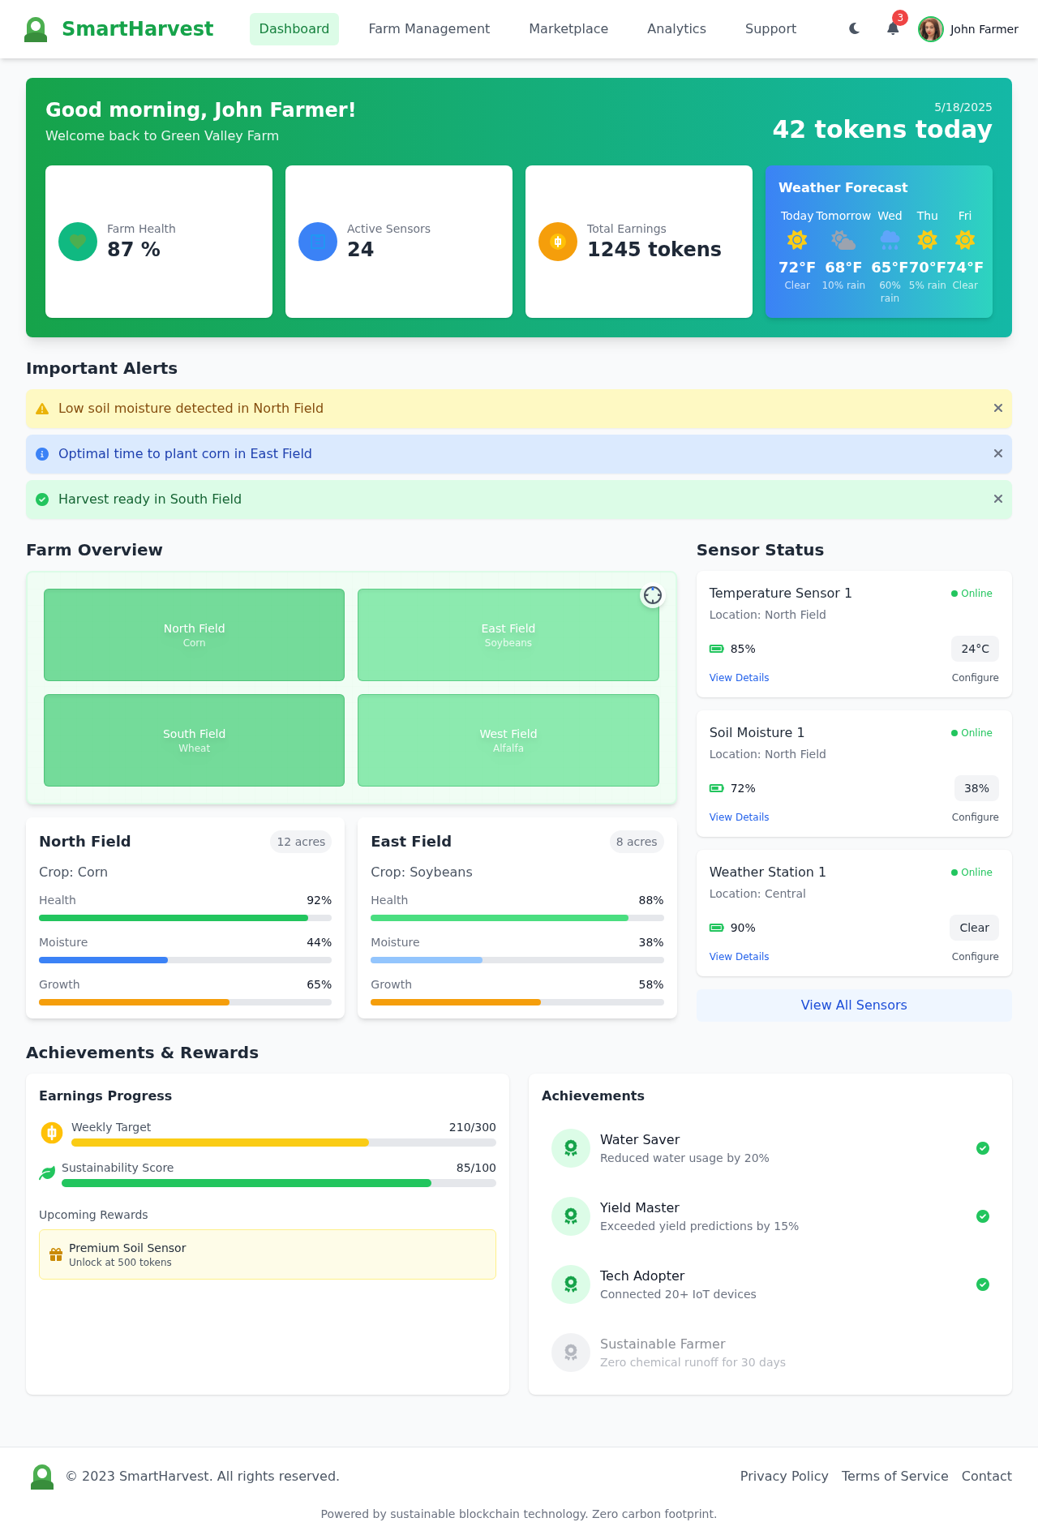Click Soil Moisture 1 battery icon

click(x=717, y=788)
